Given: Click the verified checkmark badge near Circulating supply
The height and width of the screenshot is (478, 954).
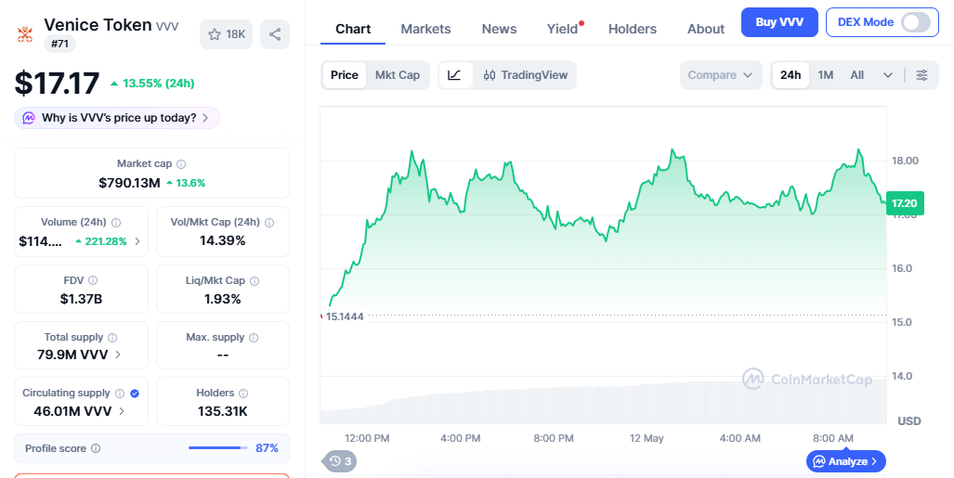Looking at the screenshot, I should click(x=135, y=394).
